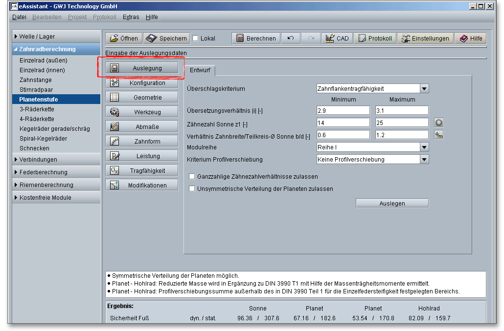
Task: Enable Unsymmetrische Verteilung der Planeten
Action: pyautogui.click(x=192, y=188)
